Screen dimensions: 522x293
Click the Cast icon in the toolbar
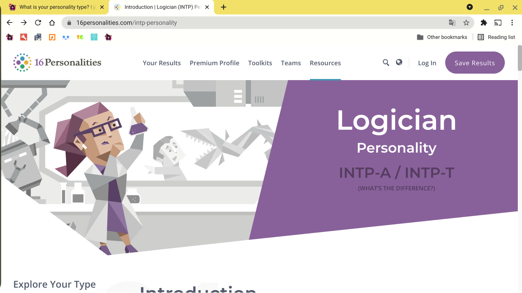coord(498,23)
